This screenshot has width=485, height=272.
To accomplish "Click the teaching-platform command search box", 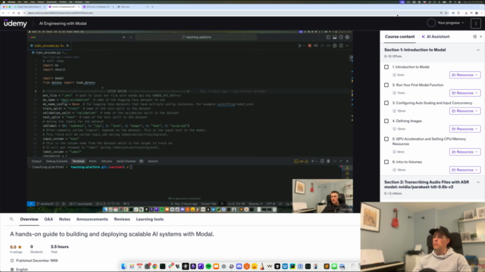I will tap(196, 37).
